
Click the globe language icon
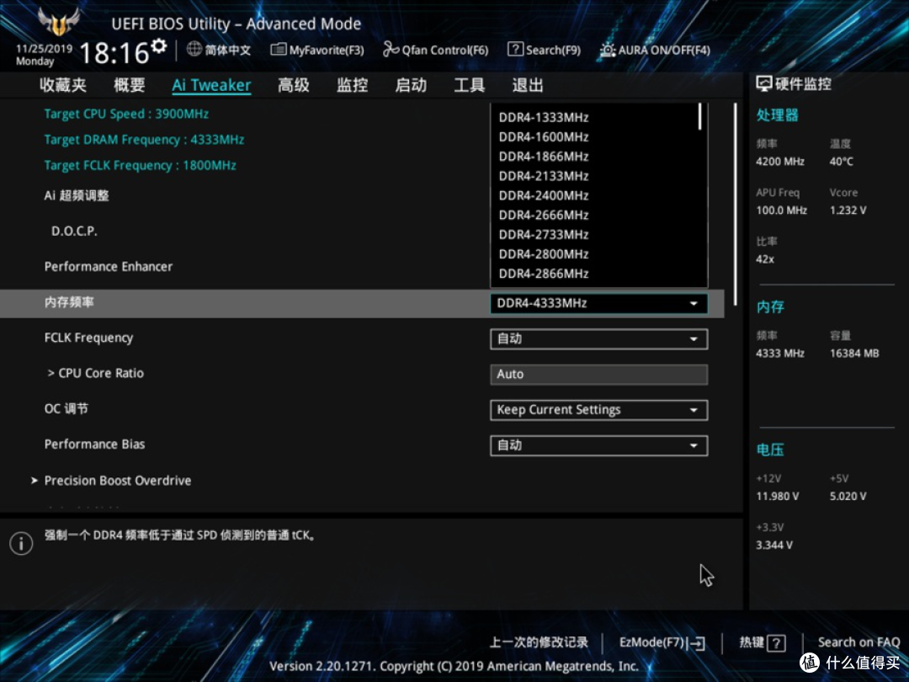pyautogui.click(x=194, y=50)
